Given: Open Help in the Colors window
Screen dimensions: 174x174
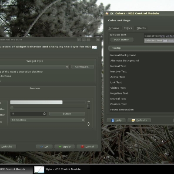Looking at the screenshot, I should [x=116, y=120].
